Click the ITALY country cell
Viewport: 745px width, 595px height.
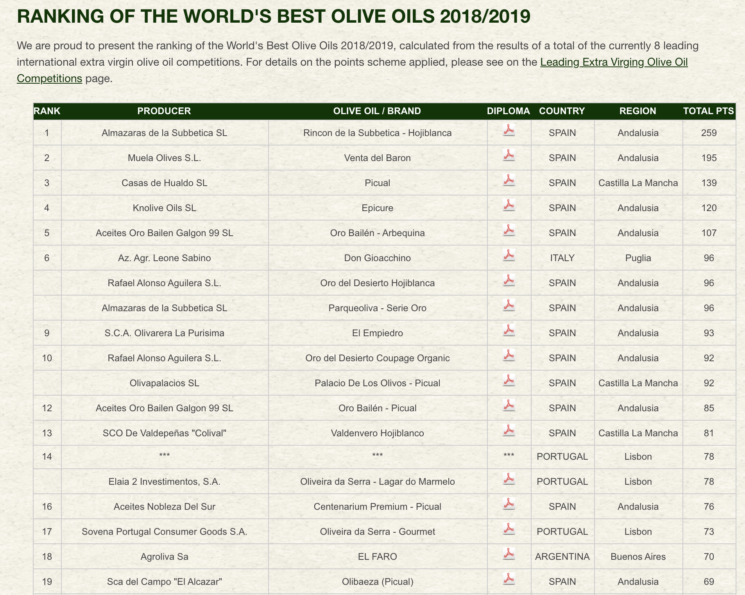click(x=562, y=258)
